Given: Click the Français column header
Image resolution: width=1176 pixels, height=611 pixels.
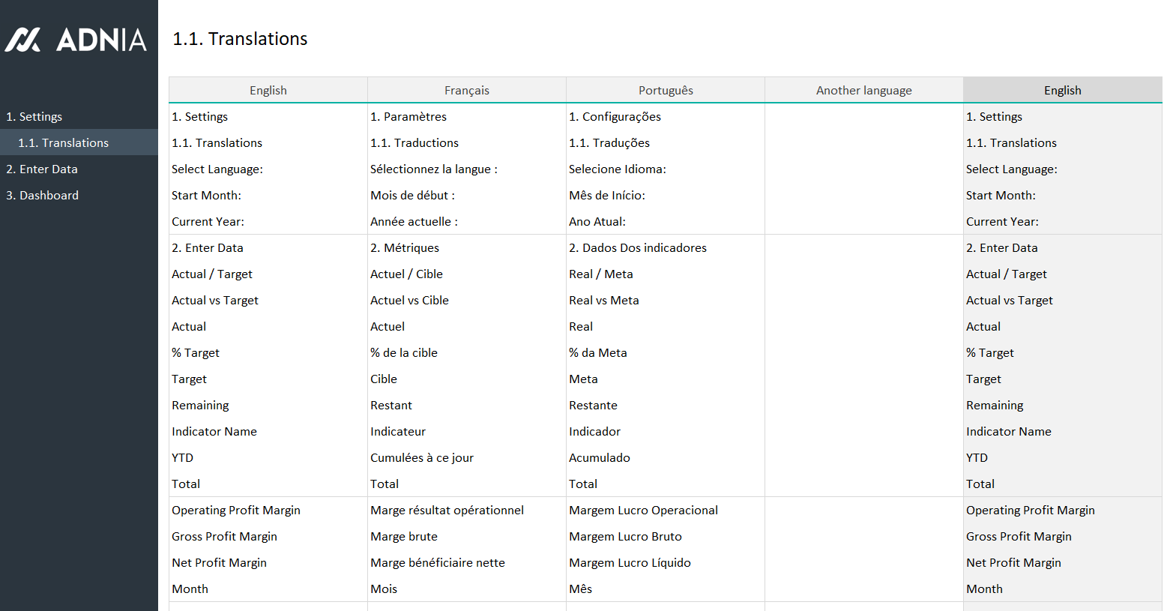Looking at the screenshot, I should coord(466,91).
